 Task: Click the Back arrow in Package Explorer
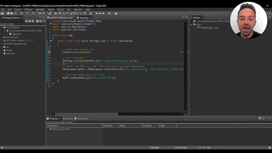point(26,21)
